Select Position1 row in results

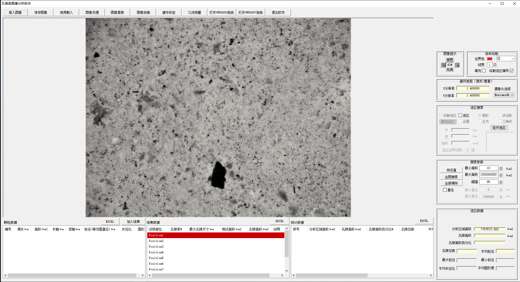[x=216, y=235]
